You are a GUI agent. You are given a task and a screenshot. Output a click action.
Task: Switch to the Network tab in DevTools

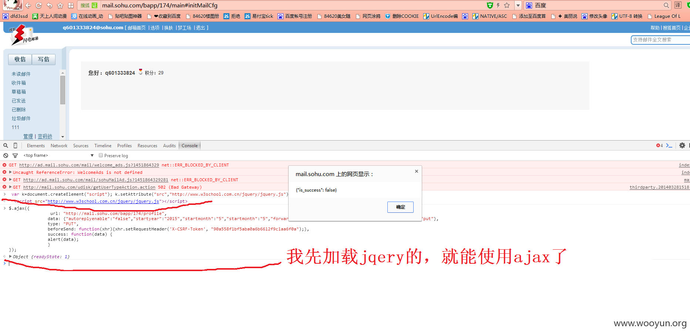pyautogui.click(x=59, y=146)
